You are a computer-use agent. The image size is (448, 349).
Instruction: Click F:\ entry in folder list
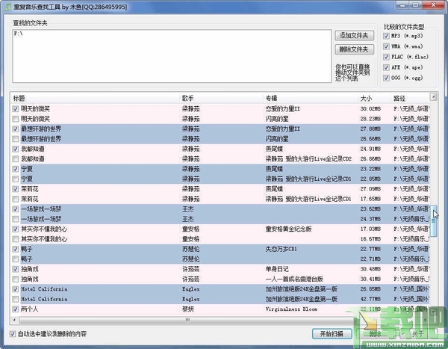[x=18, y=34]
